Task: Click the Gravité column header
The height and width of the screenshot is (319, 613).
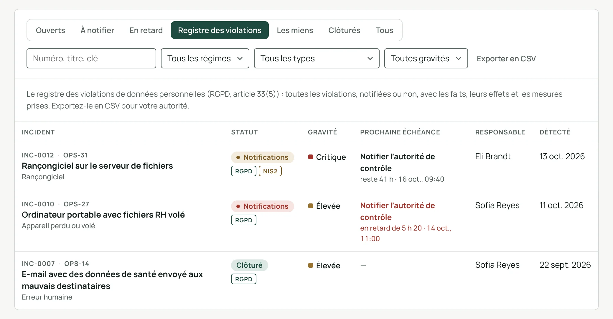Action: (322, 132)
